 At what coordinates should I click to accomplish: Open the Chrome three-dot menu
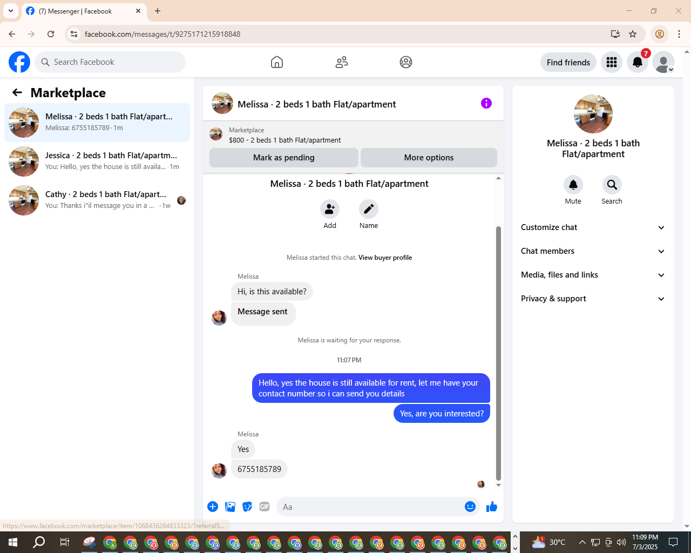pyautogui.click(x=679, y=34)
